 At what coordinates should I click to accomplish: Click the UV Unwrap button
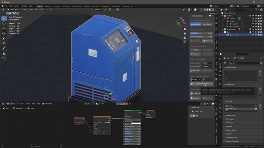coord(207,41)
